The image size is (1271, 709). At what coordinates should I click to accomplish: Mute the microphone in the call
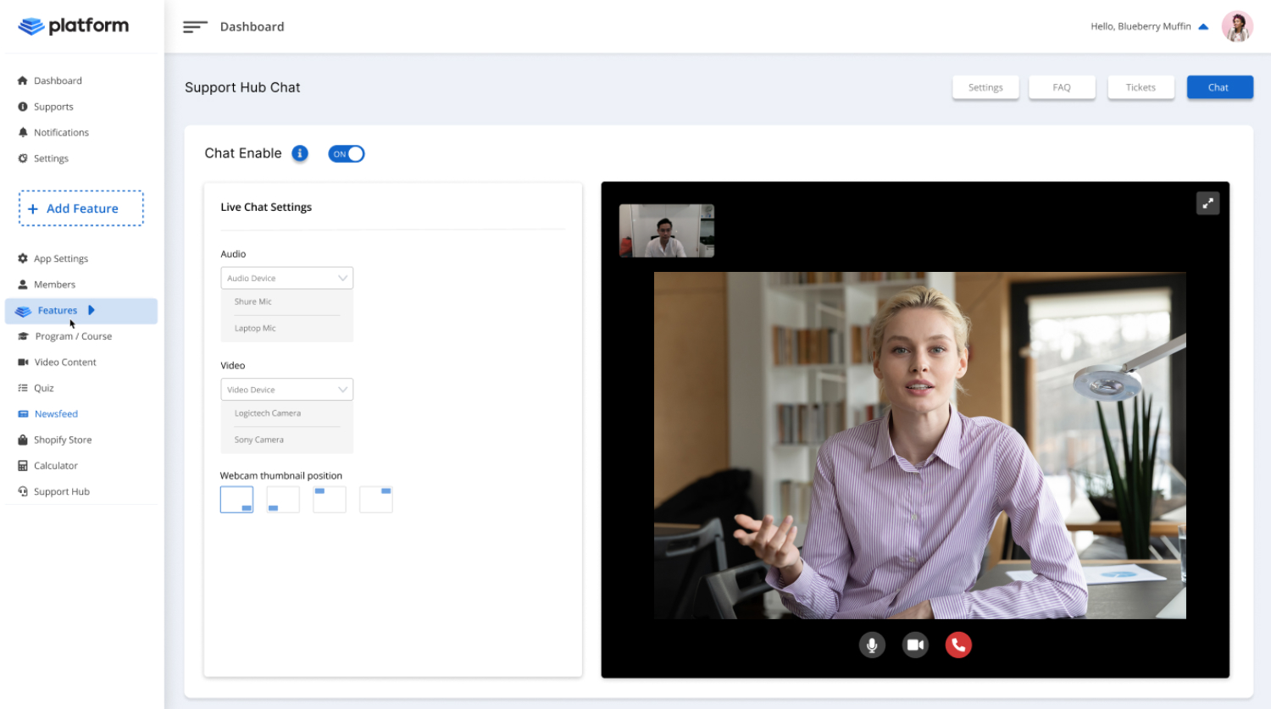[872, 645]
